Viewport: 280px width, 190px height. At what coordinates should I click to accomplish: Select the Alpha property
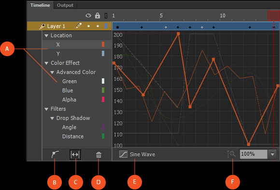point(69,100)
